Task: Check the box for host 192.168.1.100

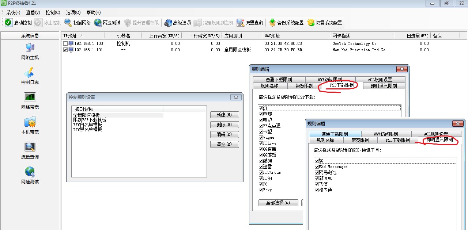Action: pos(65,43)
